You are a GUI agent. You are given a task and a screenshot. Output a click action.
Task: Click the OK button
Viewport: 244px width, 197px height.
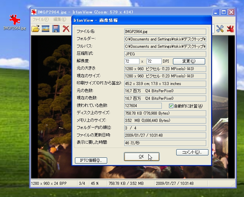tap(142, 156)
